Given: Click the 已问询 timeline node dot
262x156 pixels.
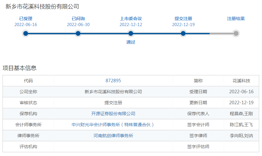Looking at the screenshot, I should pos(78,34).
